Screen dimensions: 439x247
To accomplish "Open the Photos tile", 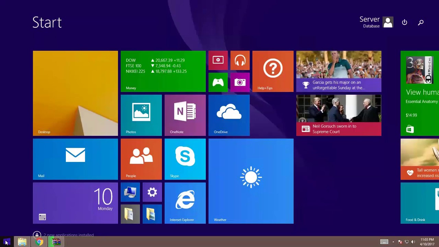I will coord(141,115).
